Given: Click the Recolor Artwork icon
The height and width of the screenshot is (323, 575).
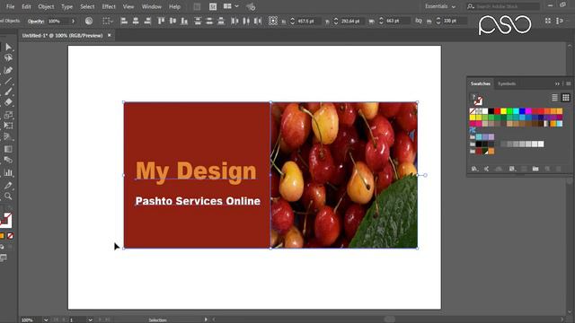Looking at the screenshot, I should coord(89,21).
